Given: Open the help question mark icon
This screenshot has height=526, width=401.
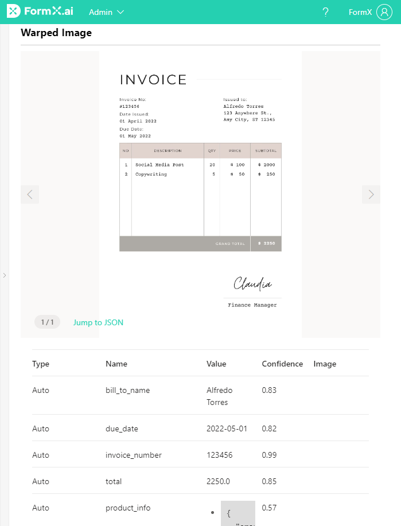Looking at the screenshot, I should (x=325, y=12).
